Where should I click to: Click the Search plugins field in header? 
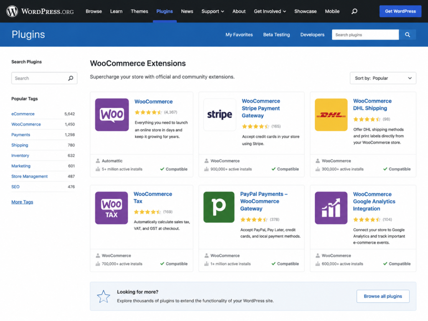click(365, 35)
